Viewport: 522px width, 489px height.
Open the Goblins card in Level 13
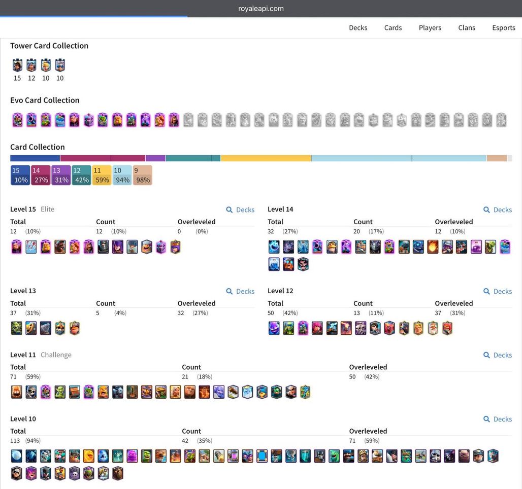pyautogui.click(x=17, y=328)
